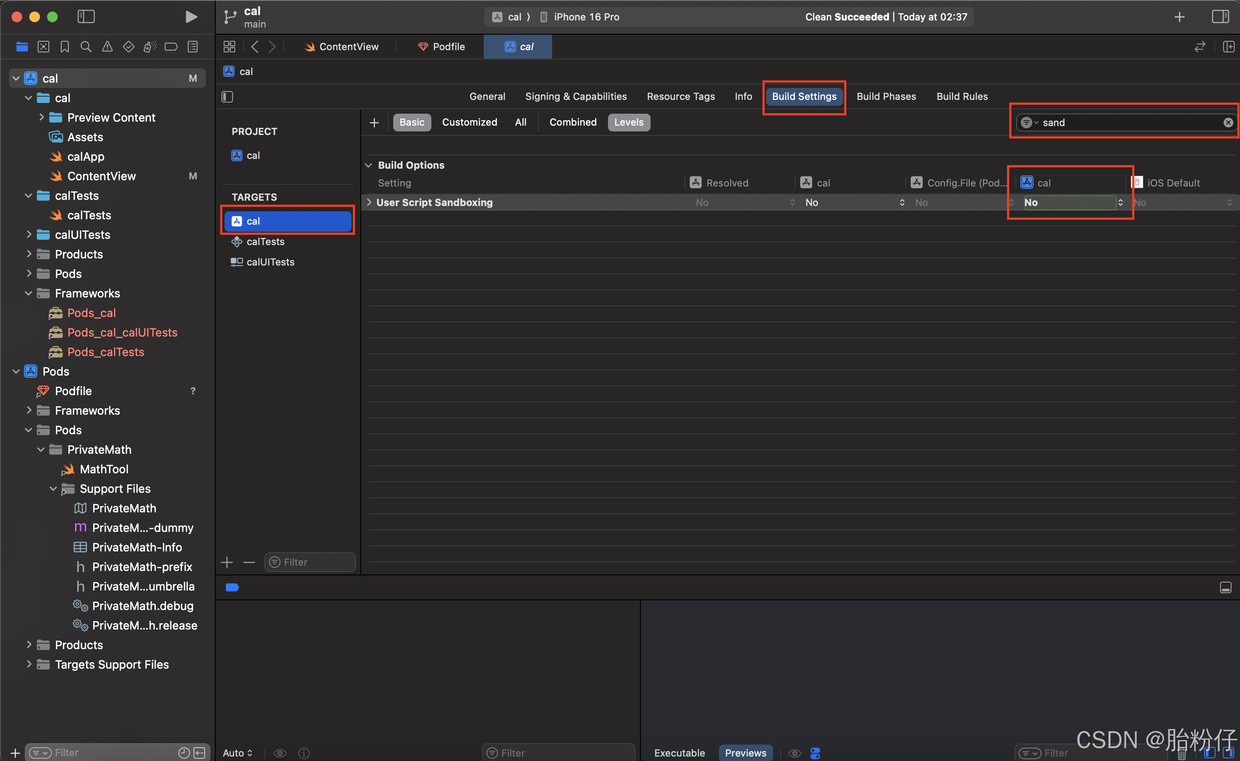Clear the 'sand' search field
The width and height of the screenshot is (1240, 761).
tap(1228, 122)
